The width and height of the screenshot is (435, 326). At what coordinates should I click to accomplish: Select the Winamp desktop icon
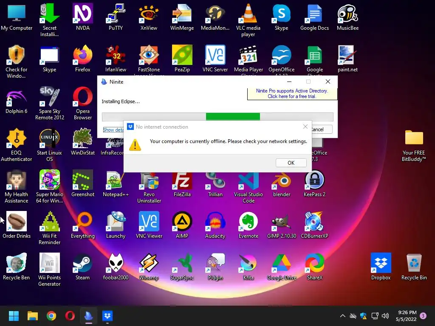tap(149, 267)
